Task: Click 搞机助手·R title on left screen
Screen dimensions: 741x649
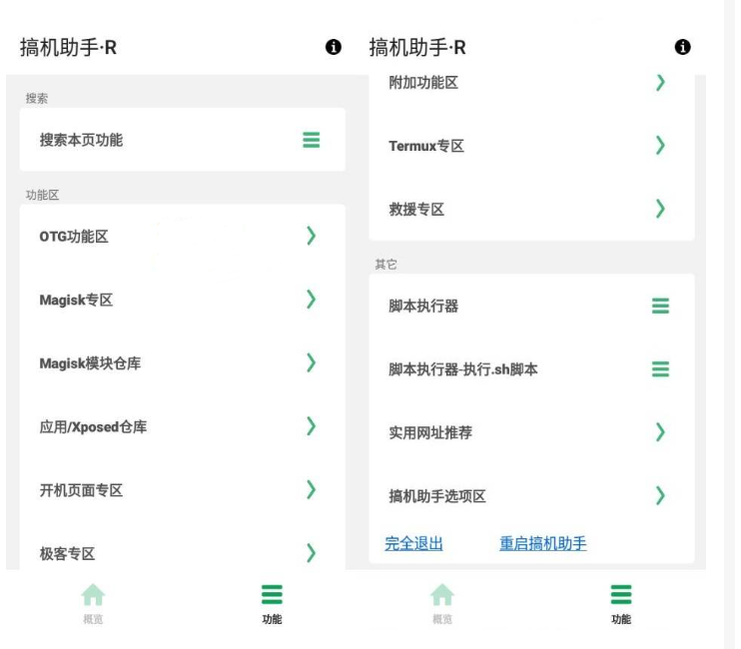Action: [68, 47]
